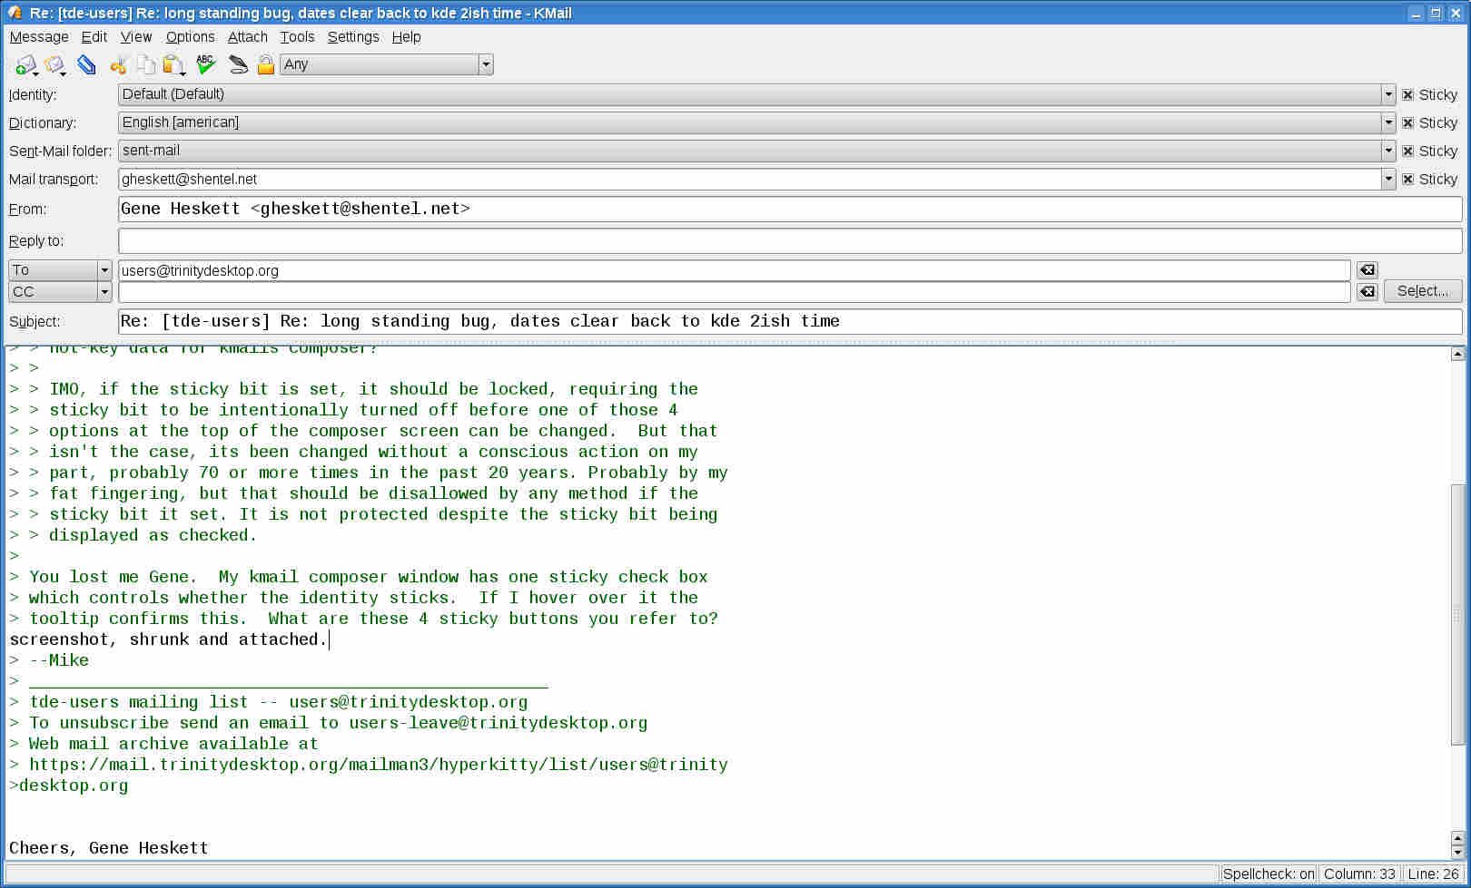Click the sign message pen icon
Viewport: 1471px width, 888px height.
238,64
